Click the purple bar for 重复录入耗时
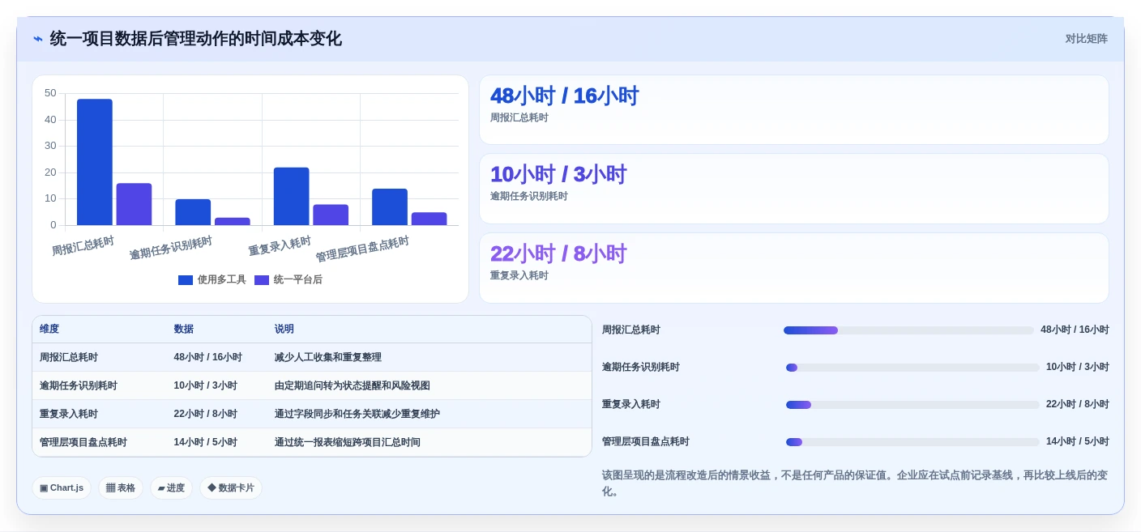 (x=331, y=215)
